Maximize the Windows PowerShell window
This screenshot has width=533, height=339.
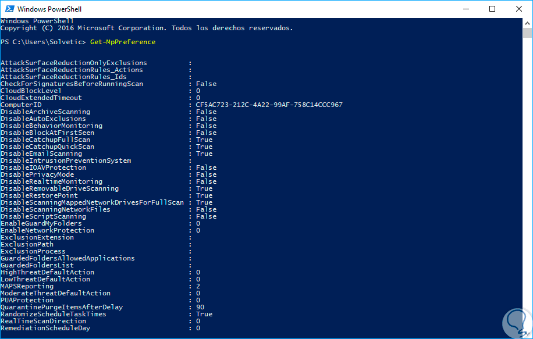point(492,9)
